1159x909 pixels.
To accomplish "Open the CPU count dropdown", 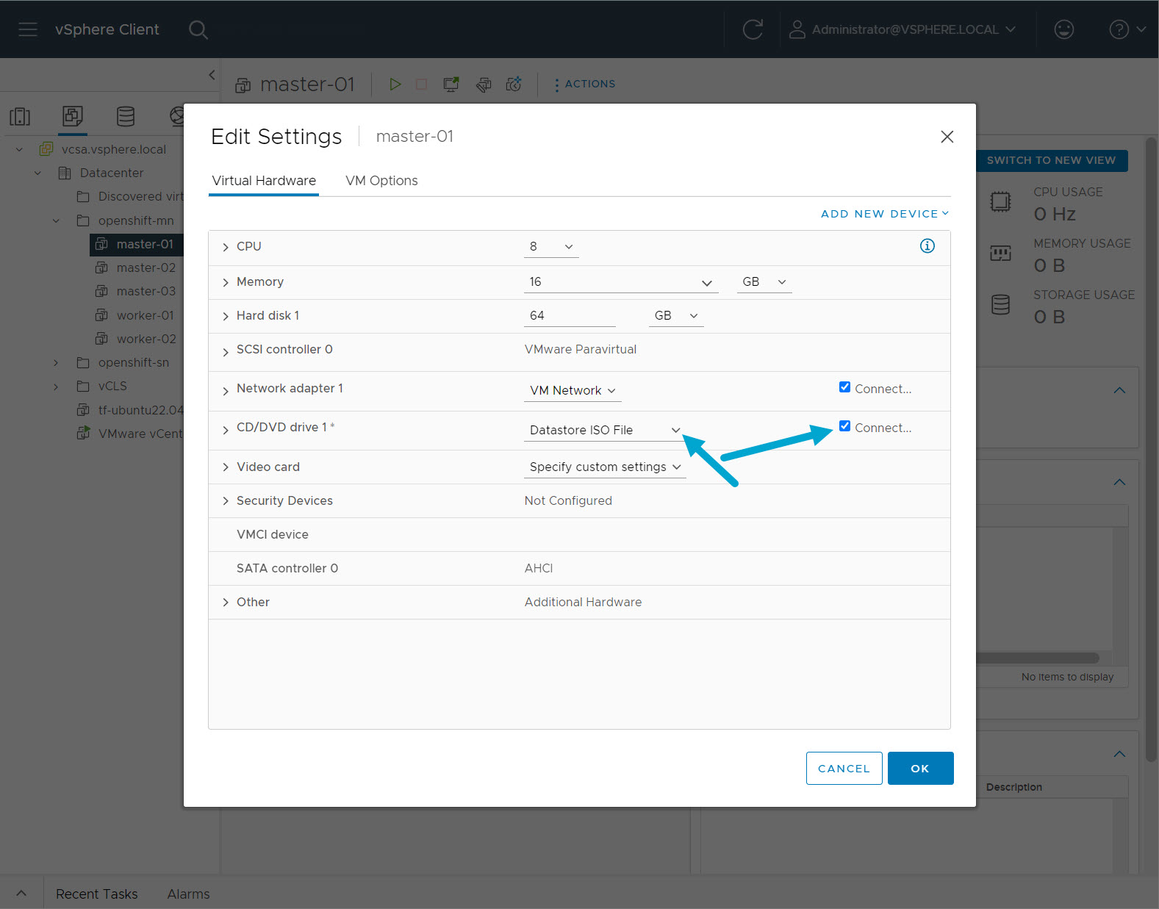I will click(551, 247).
